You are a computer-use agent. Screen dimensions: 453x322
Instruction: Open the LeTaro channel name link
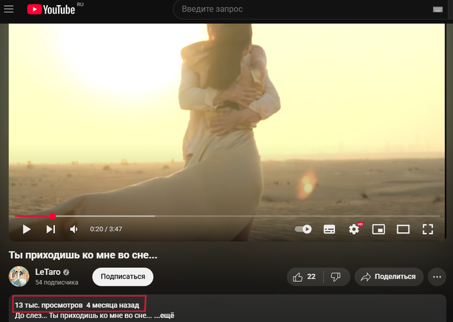(x=47, y=272)
